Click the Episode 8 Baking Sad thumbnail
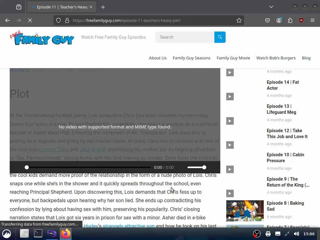 click(x=245, y=211)
